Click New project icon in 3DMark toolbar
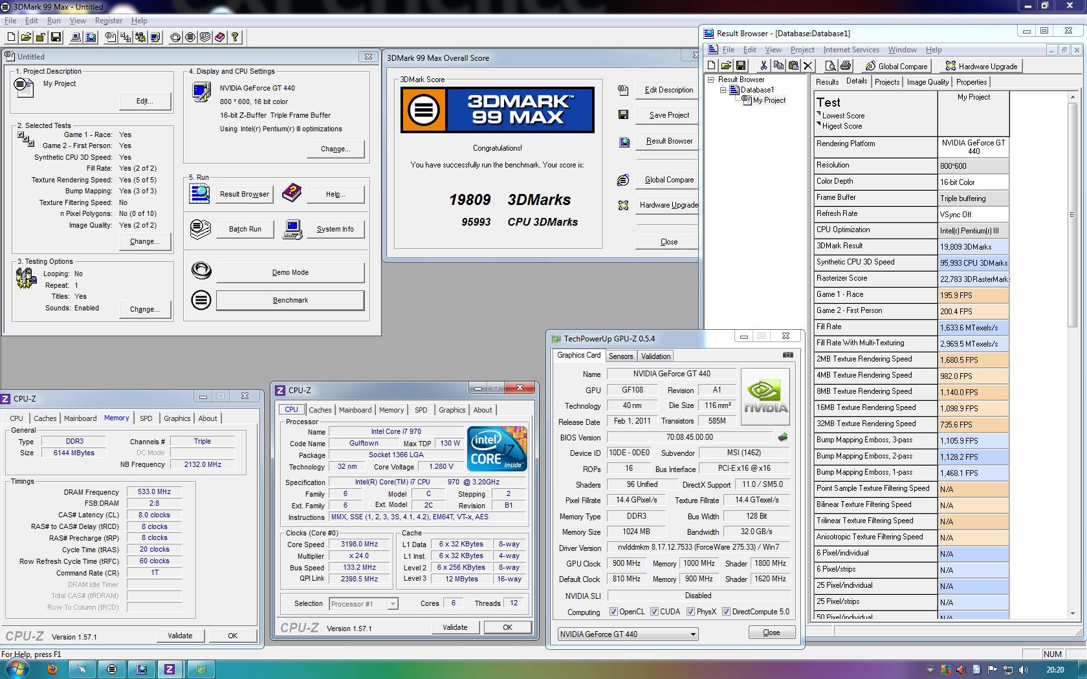This screenshot has height=679, width=1087. 12,38
